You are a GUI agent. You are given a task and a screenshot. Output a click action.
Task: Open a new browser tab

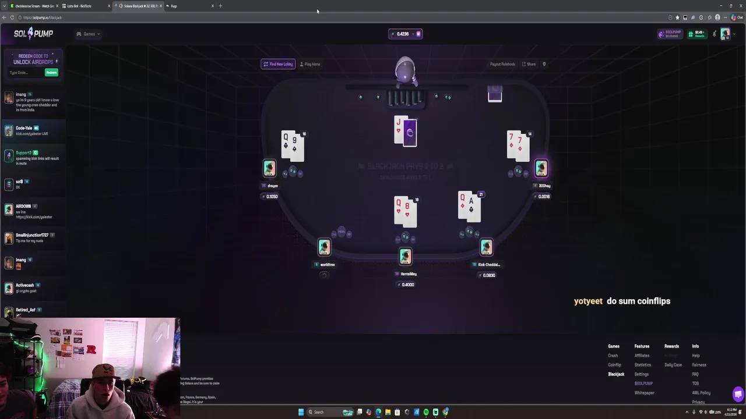coord(220,6)
